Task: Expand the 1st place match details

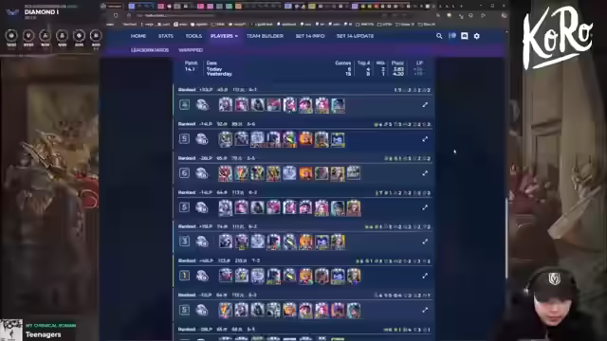Action: click(x=425, y=276)
